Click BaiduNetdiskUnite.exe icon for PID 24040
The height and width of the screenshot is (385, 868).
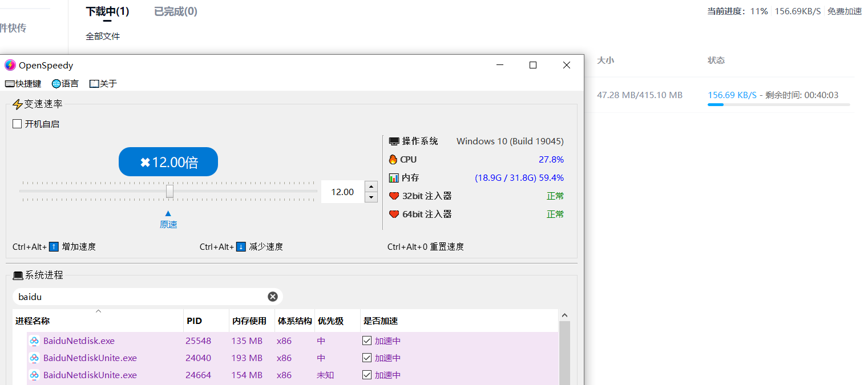pyautogui.click(x=34, y=358)
